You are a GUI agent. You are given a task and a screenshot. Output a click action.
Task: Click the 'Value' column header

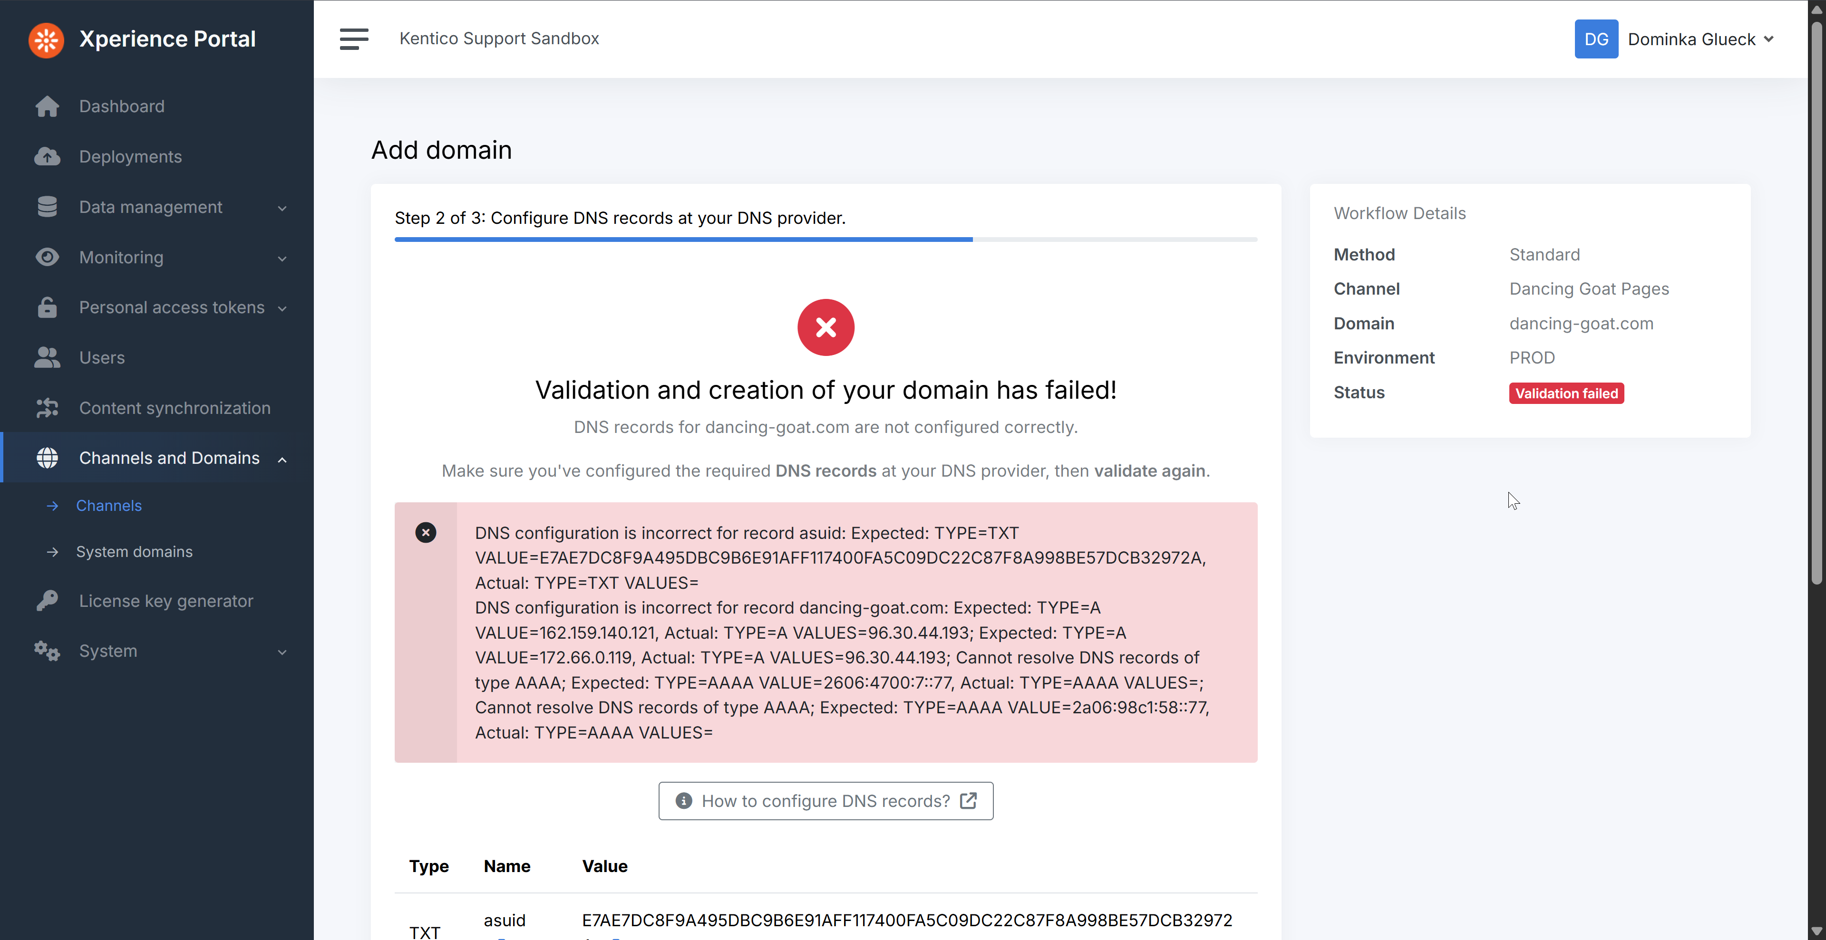click(605, 866)
